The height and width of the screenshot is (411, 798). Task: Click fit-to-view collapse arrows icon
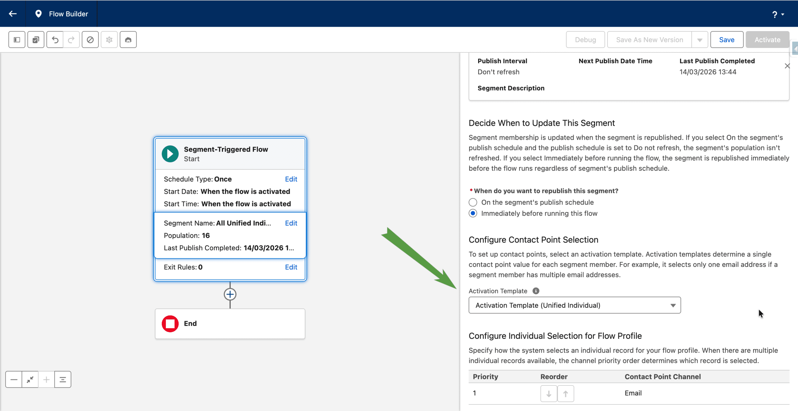click(x=30, y=380)
